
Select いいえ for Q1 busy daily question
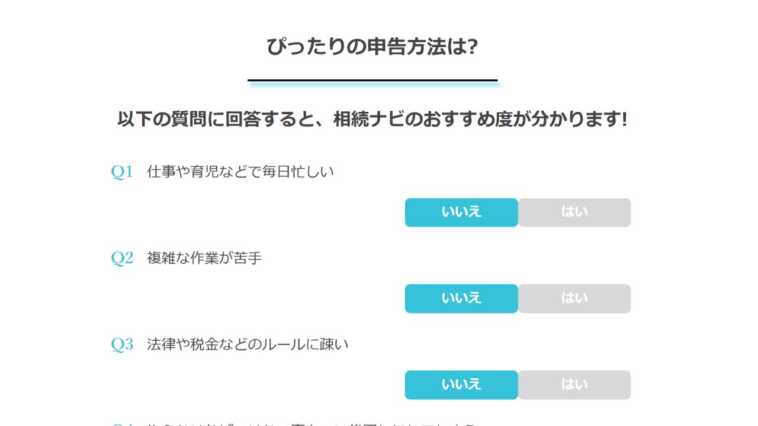pyautogui.click(x=461, y=212)
